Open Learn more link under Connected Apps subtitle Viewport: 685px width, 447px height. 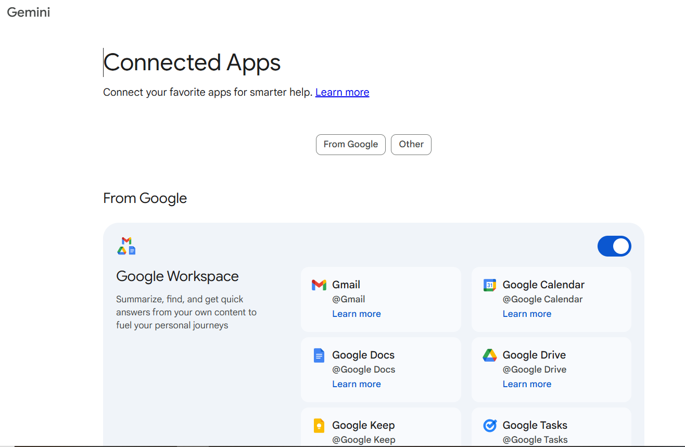[342, 92]
